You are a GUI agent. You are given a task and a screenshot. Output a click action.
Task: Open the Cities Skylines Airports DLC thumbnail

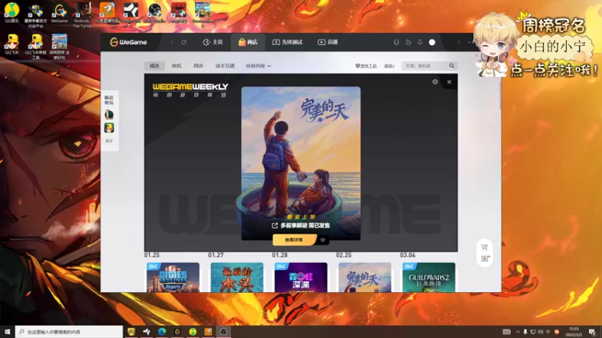coord(173,277)
